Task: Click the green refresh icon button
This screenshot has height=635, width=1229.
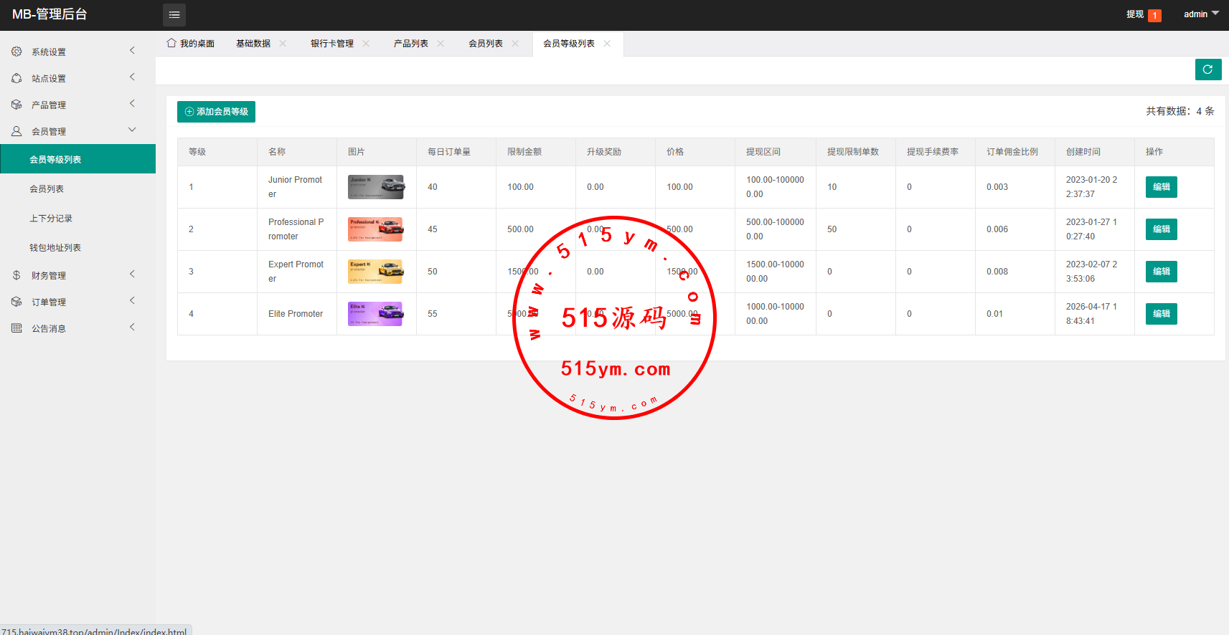Action: [x=1208, y=70]
